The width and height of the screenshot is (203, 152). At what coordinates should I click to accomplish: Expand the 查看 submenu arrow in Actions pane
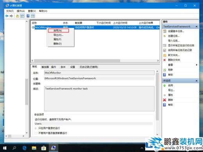pyautogui.click(x=197, y=65)
